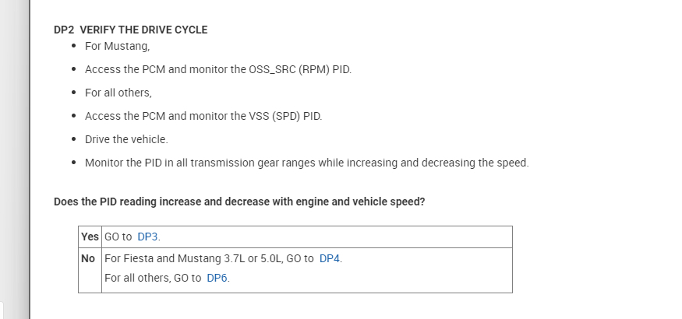Follow the DP4 link
Screen dimensions: 682x319
330,258
